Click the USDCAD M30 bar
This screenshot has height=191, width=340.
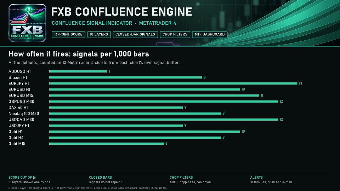coord(164,120)
